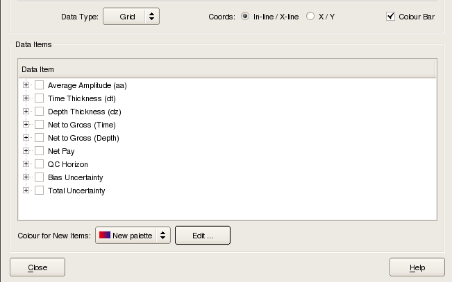452x282 pixels.
Task: Tick the Net to Gross (Depth) checkbox
Action: coord(40,138)
